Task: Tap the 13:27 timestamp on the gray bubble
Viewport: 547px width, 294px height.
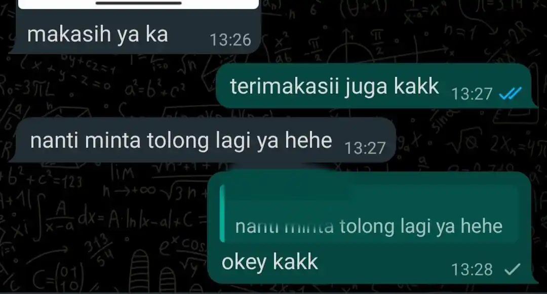Action: pyautogui.click(x=365, y=148)
